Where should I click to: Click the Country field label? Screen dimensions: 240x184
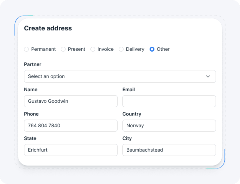click(132, 114)
